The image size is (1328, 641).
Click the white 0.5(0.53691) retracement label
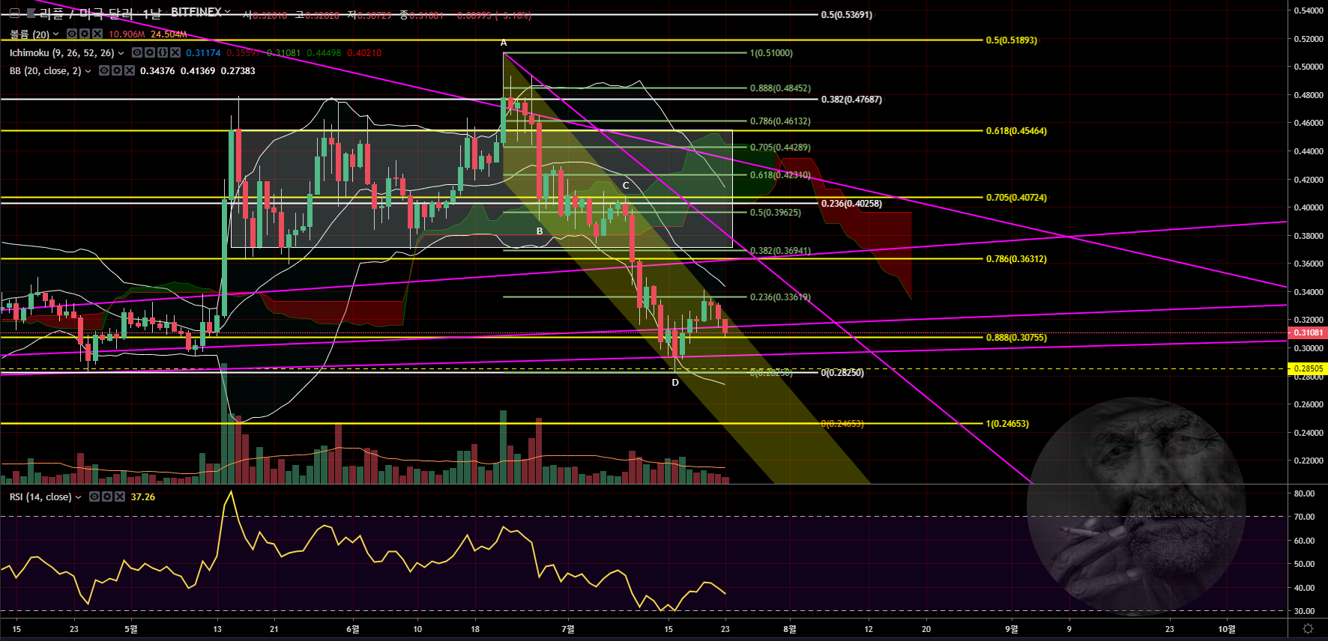[x=847, y=15]
